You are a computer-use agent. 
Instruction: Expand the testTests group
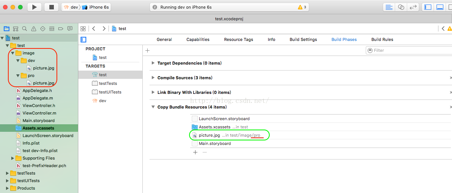coord(8,173)
